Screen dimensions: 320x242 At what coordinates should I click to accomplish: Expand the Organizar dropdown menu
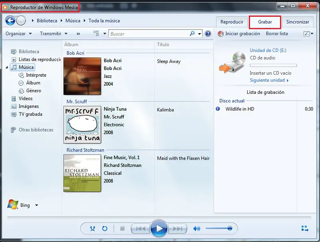[18, 34]
